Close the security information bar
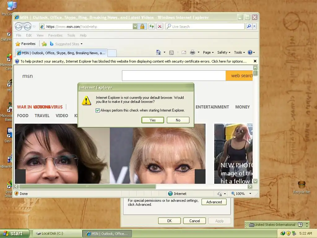Viewport: 317px width, 238px height. 255,61
